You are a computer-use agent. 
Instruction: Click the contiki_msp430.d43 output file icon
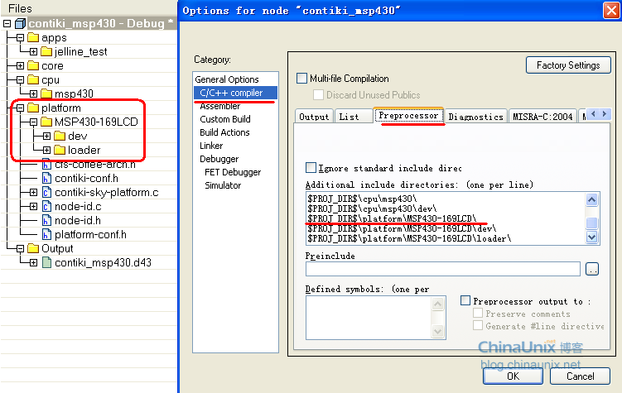pos(46,263)
